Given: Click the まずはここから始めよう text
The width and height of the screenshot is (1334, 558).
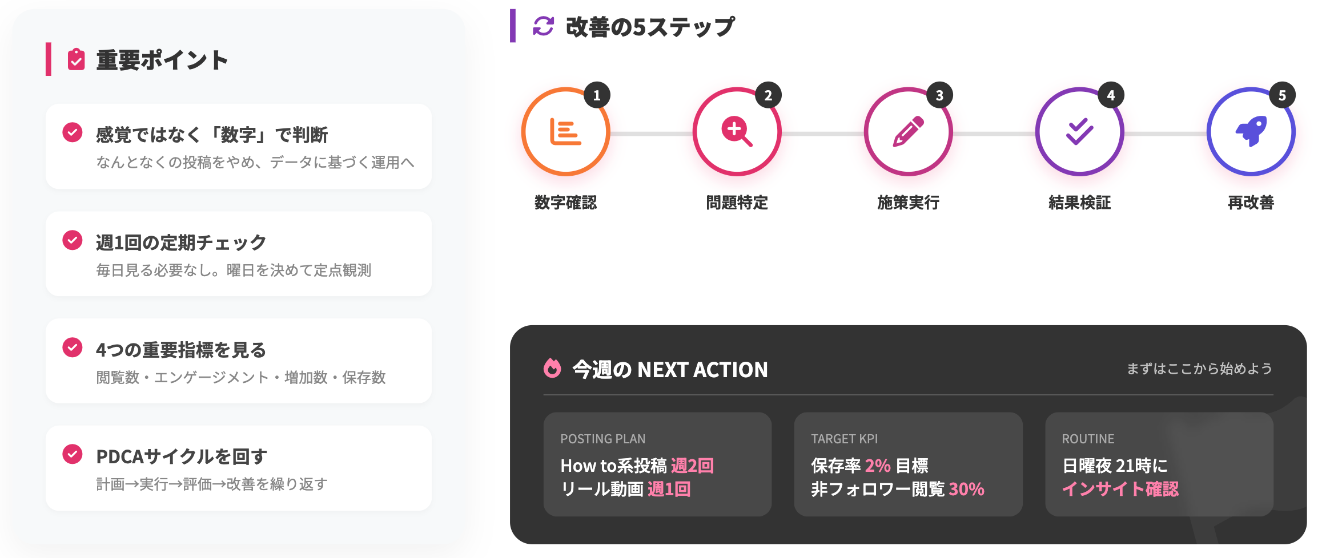Looking at the screenshot, I should tap(1199, 369).
